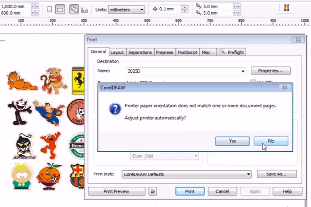Viewport: 311px width, 207px height.
Task: Switch to the General tab
Action: point(98,52)
